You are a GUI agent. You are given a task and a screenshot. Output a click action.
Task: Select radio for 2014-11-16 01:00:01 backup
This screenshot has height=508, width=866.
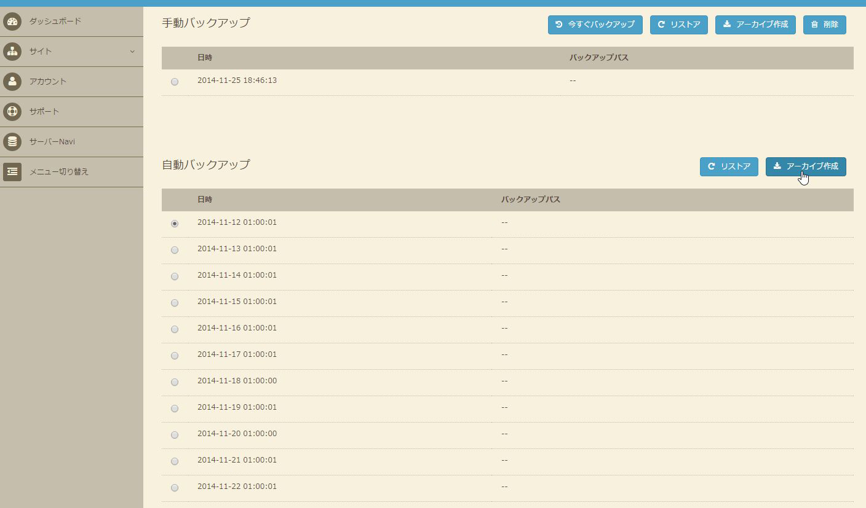click(175, 329)
